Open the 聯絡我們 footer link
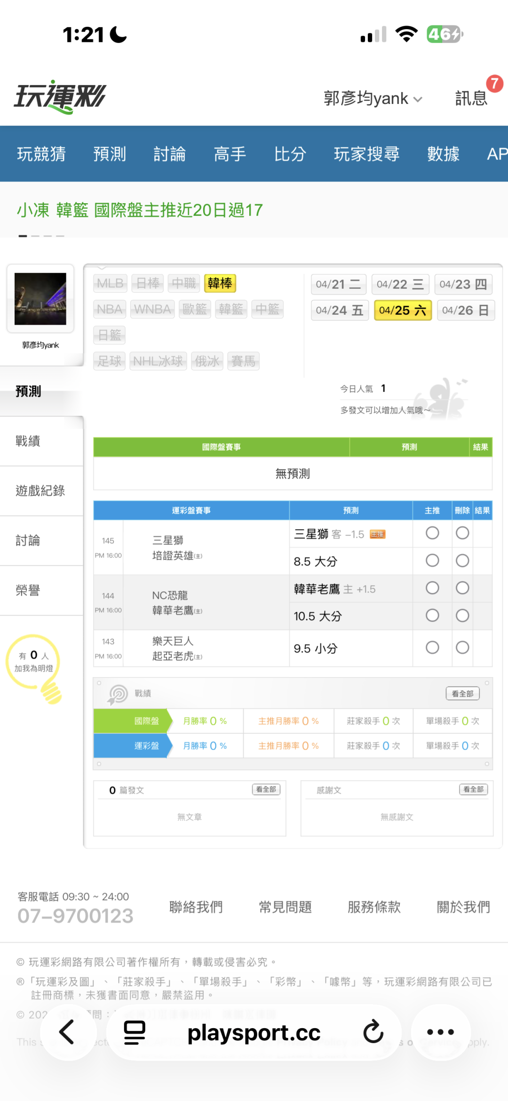 196,907
